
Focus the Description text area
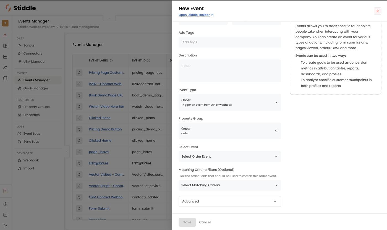pyautogui.click(x=230, y=71)
